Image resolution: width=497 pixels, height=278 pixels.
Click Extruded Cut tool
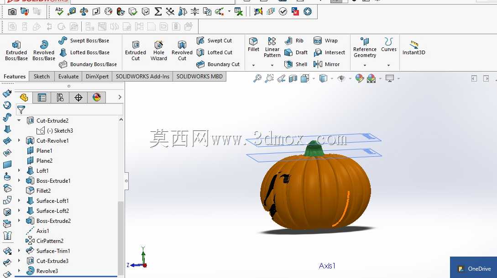point(136,51)
